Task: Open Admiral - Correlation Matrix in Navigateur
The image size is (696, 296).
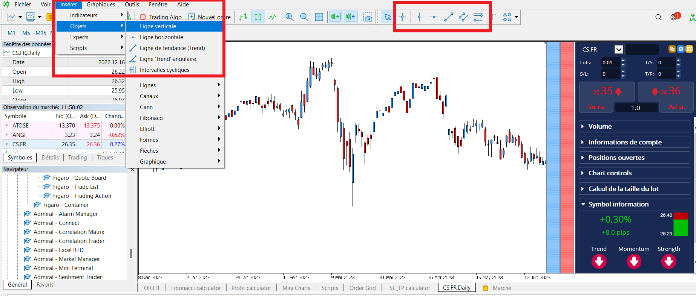Action: tap(68, 232)
